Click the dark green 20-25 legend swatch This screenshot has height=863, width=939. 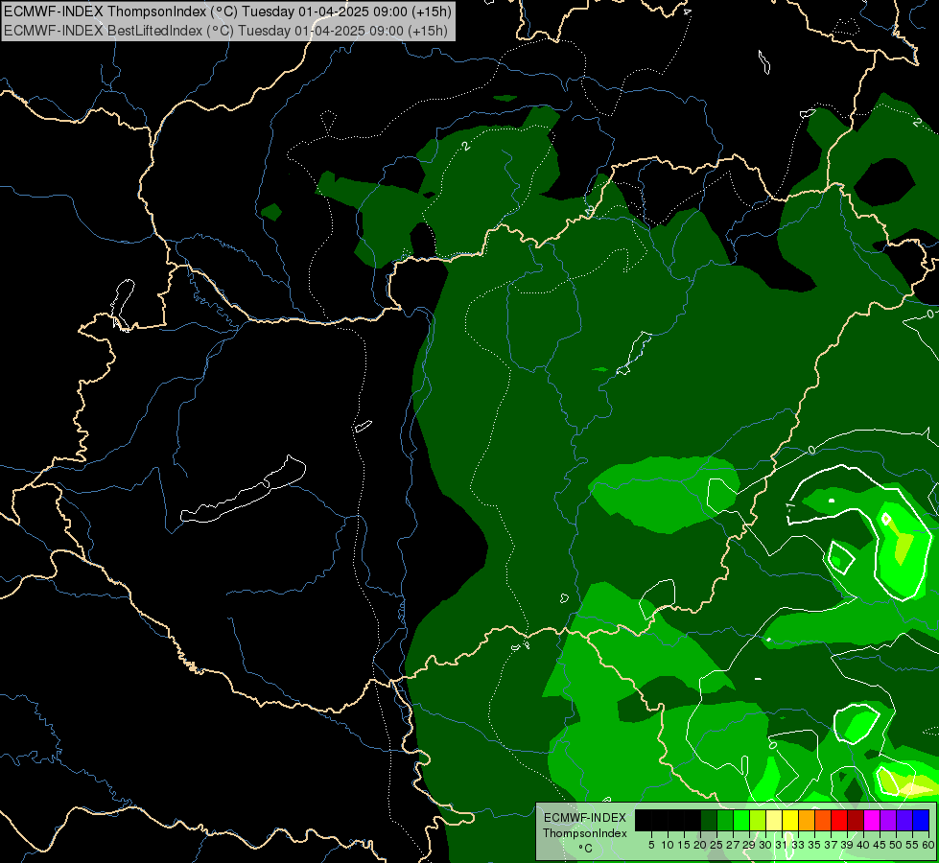[709, 821]
